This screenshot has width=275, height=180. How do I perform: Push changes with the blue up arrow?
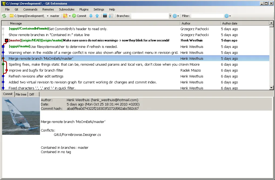[97, 16]
